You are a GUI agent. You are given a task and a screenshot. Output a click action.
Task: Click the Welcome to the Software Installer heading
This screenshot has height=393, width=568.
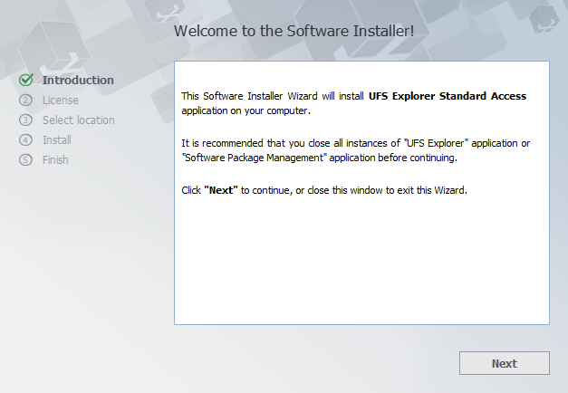pyautogui.click(x=294, y=31)
